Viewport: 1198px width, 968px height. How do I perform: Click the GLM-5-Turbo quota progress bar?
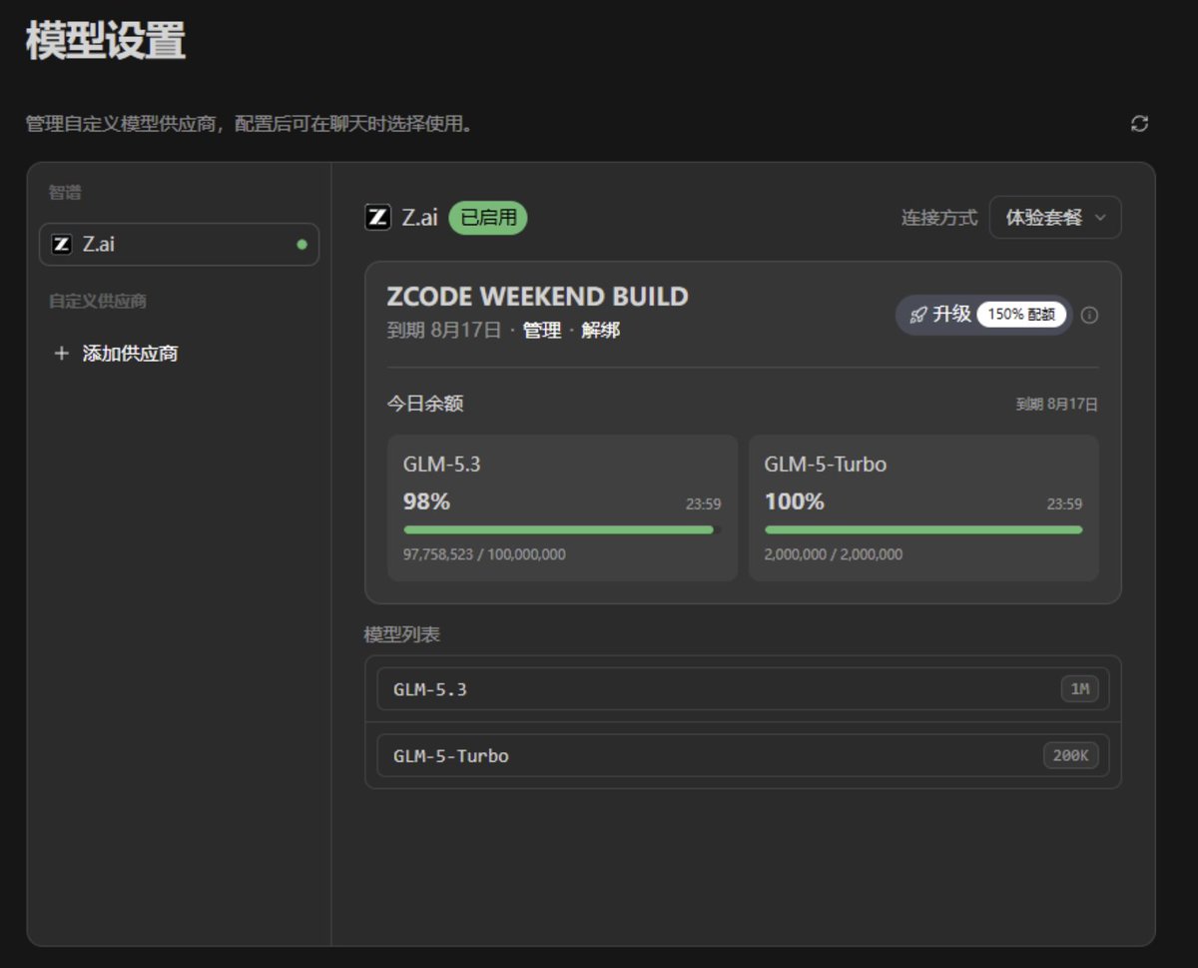pyautogui.click(x=923, y=529)
